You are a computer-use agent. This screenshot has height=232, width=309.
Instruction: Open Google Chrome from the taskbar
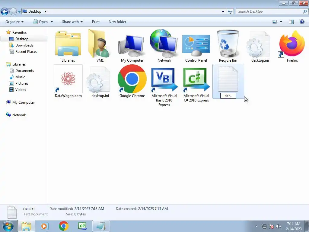(x=63, y=226)
